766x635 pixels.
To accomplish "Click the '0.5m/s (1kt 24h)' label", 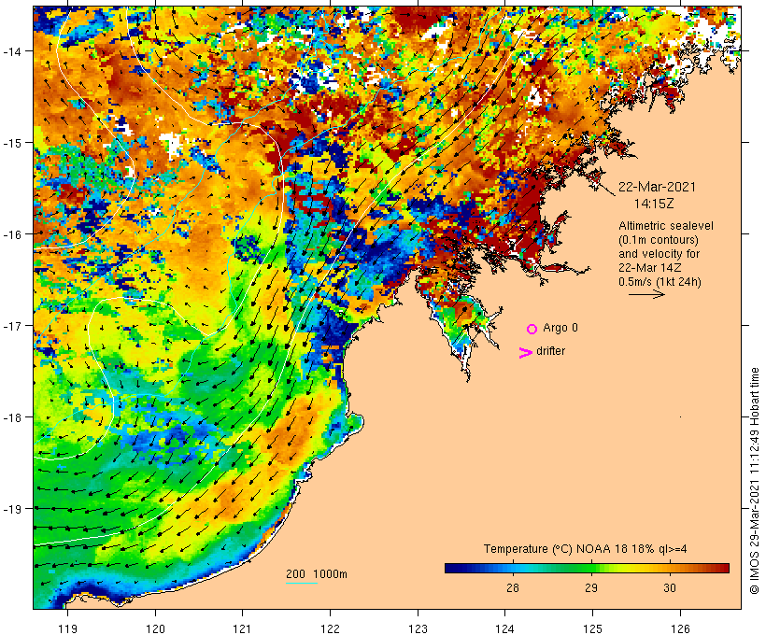I will pyautogui.click(x=660, y=282).
